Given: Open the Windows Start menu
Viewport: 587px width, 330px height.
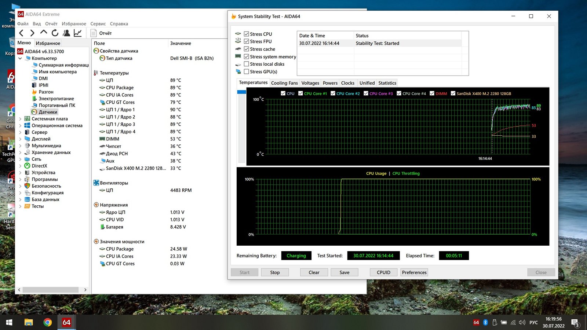Looking at the screenshot, I should tap(9, 322).
